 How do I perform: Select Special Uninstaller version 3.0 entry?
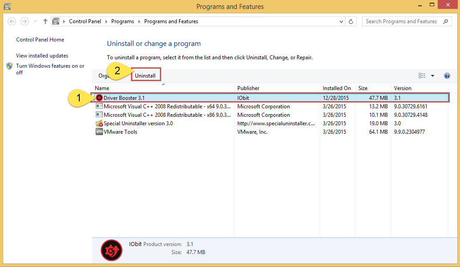(x=270, y=123)
